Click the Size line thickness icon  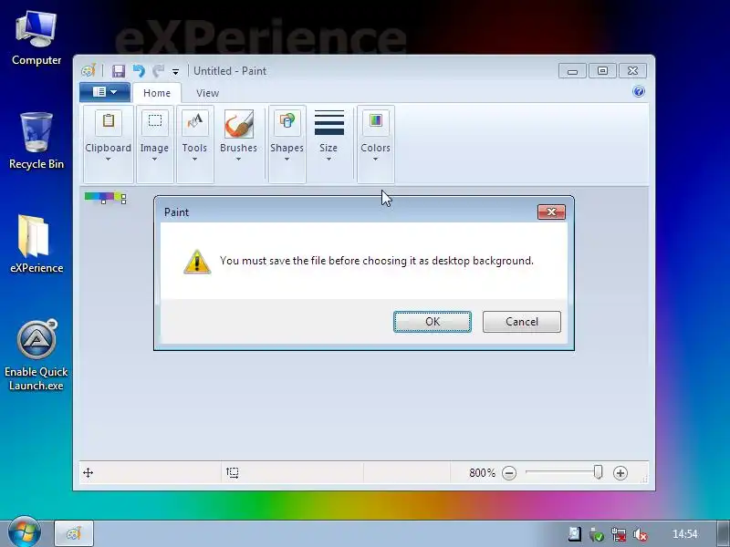click(329, 122)
